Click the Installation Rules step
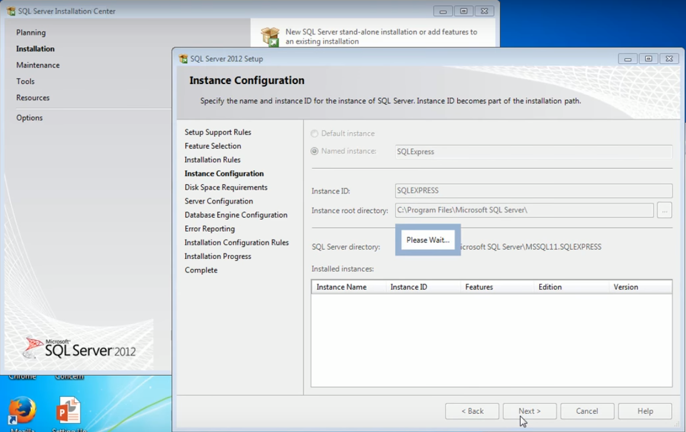686x432 pixels. coord(213,160)
